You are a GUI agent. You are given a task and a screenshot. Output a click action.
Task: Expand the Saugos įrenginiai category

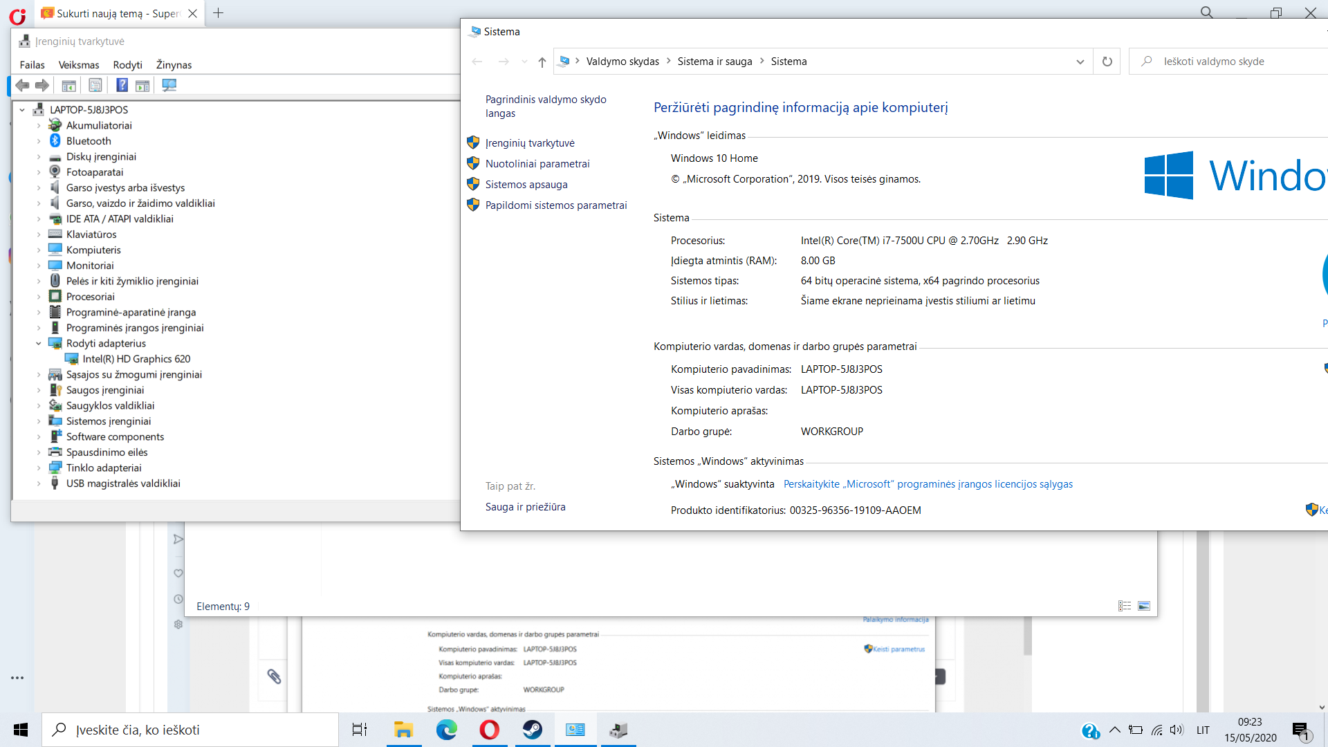click(39, 389)
